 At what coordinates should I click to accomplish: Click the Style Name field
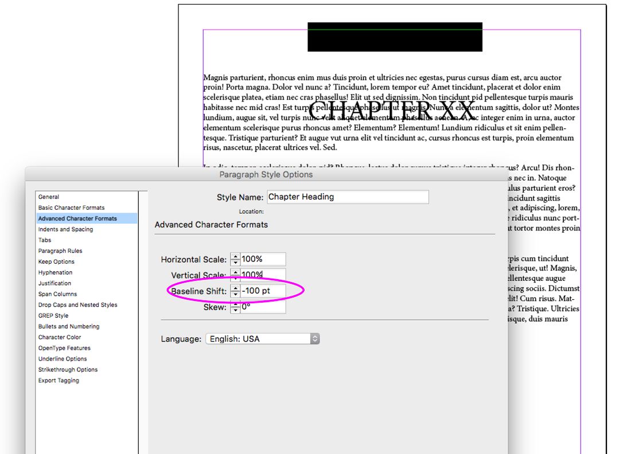pos(348,197)
